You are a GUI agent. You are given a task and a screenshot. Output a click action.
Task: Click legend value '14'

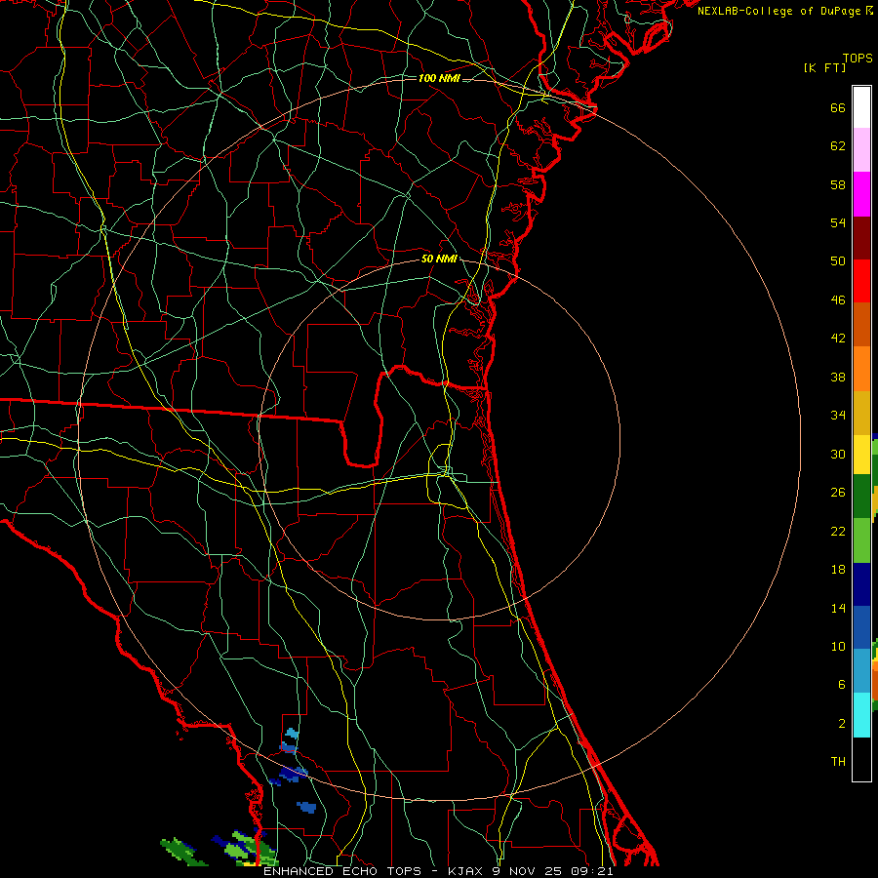coord(838,608)
